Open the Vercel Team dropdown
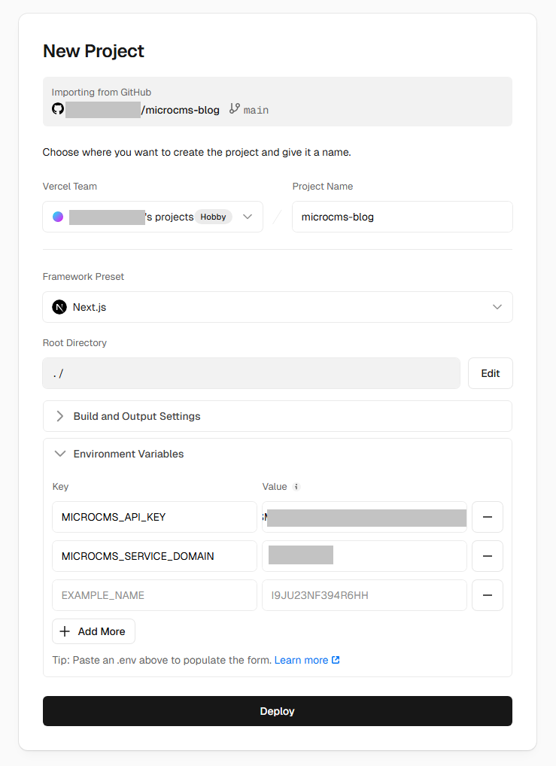Screen dimensions: 556x766 click(248, 216)
